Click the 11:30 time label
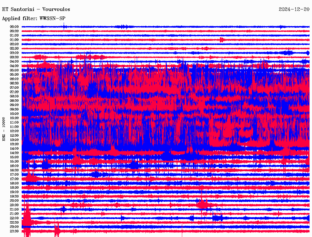Image resolution: width=312 pixels, height=237 pixels. pos(14,127)
